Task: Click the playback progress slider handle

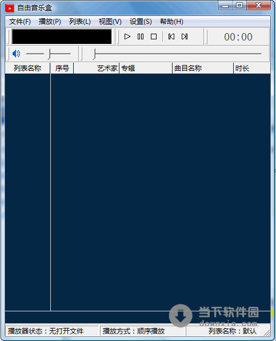Action: (x=93, y=54)
